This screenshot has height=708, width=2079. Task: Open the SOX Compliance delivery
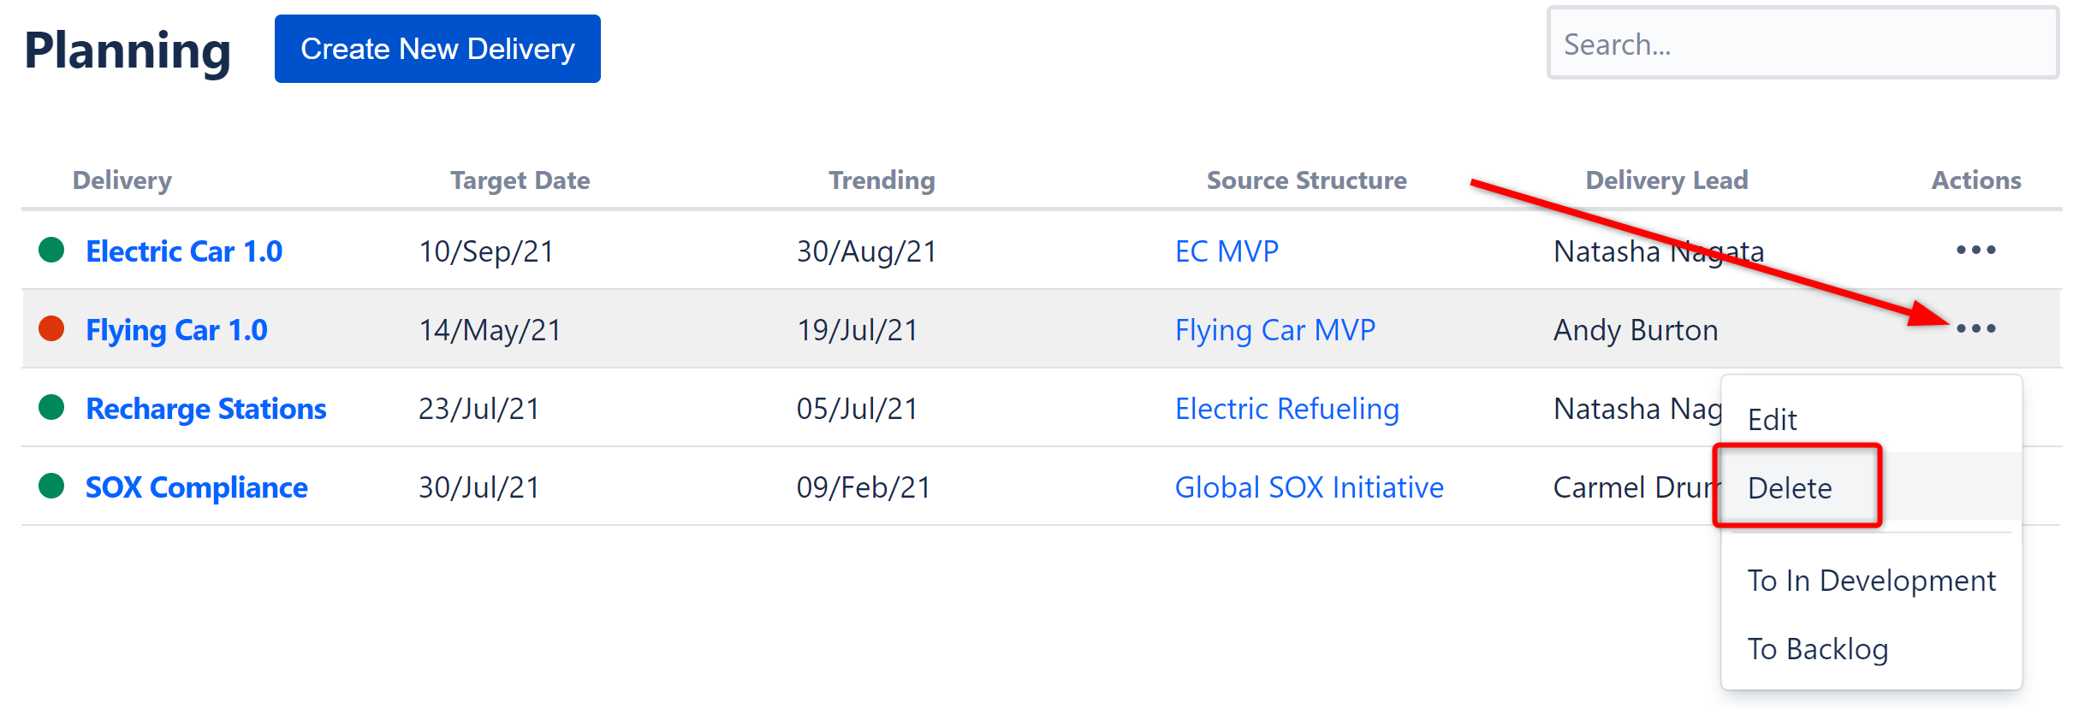197,487
